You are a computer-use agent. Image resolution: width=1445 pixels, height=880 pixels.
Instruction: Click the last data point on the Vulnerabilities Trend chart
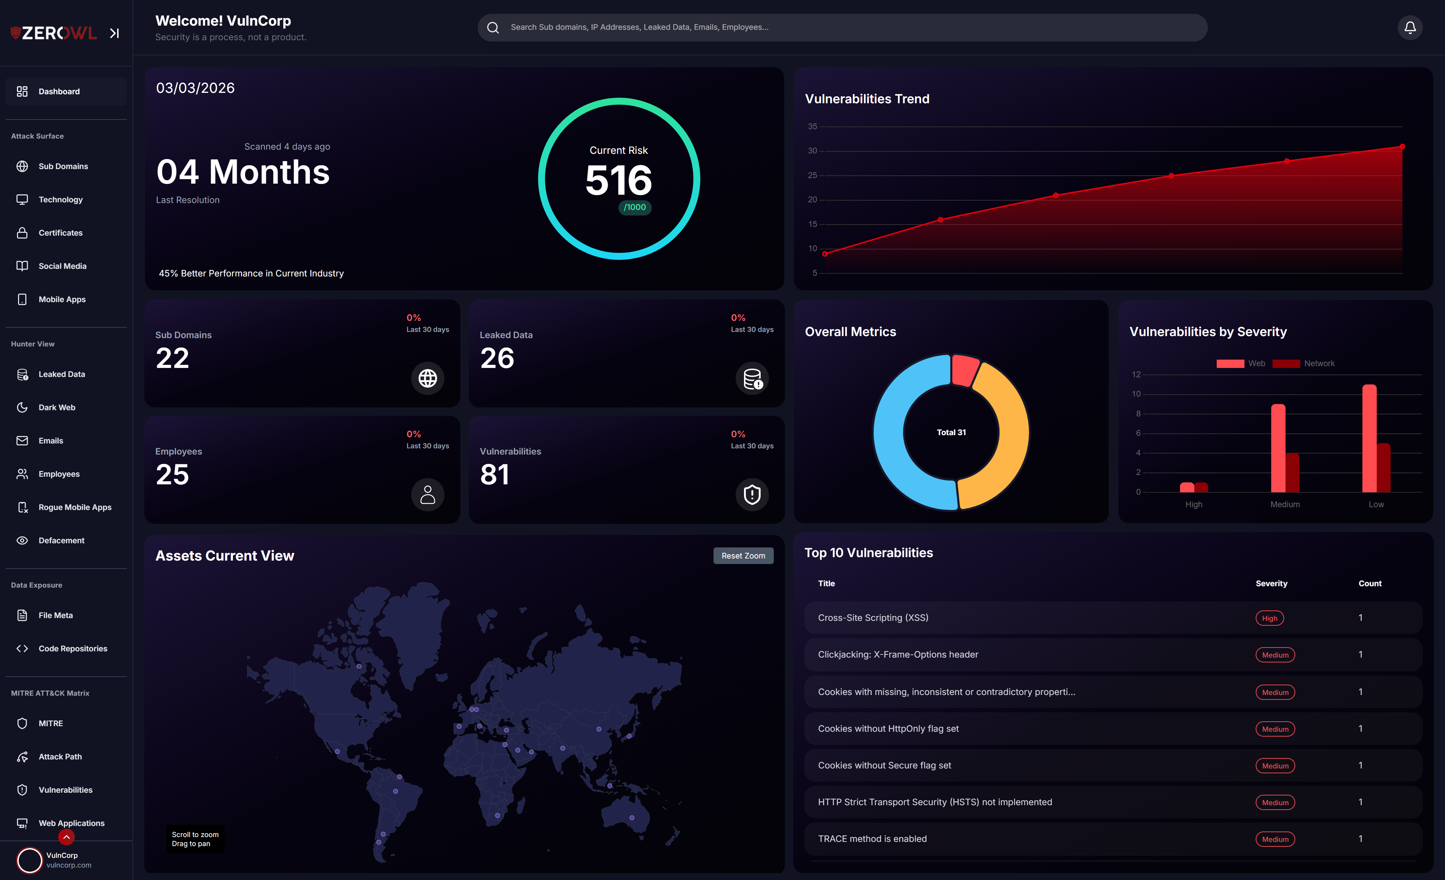point(1402,147)
